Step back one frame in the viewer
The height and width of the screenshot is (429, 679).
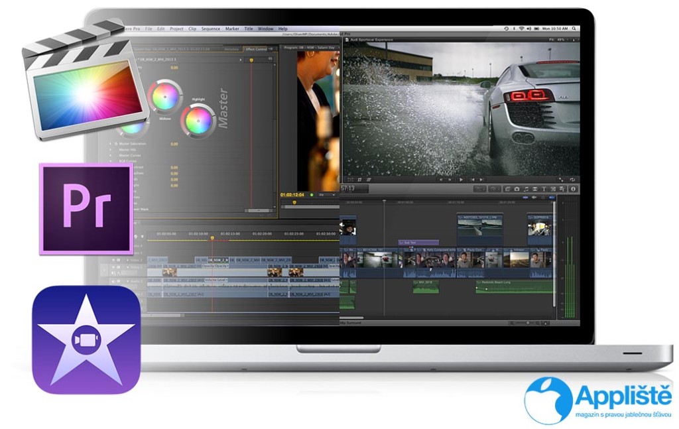(x=441, y=180)
